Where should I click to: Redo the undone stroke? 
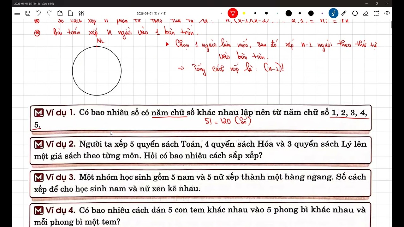(49, 13)
